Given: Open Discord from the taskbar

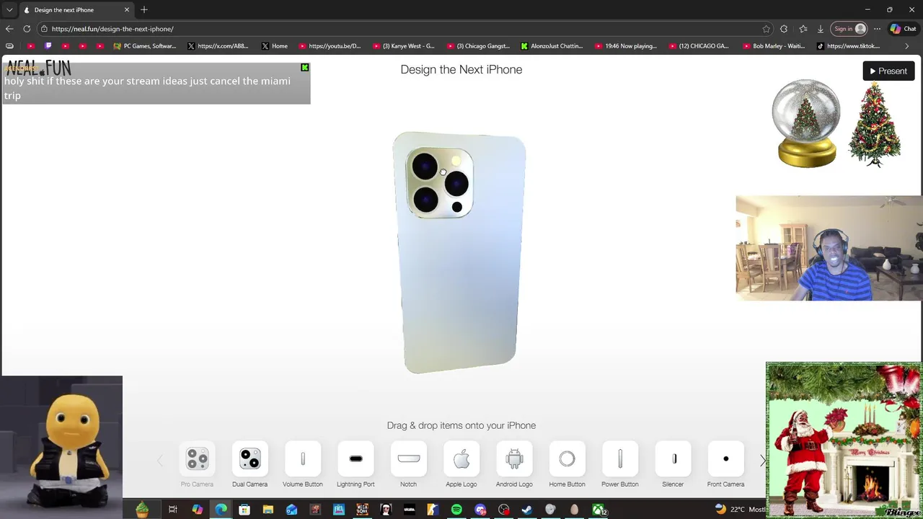Looking at the screenshot, I should pyautogui.click(x=480, y=510).
